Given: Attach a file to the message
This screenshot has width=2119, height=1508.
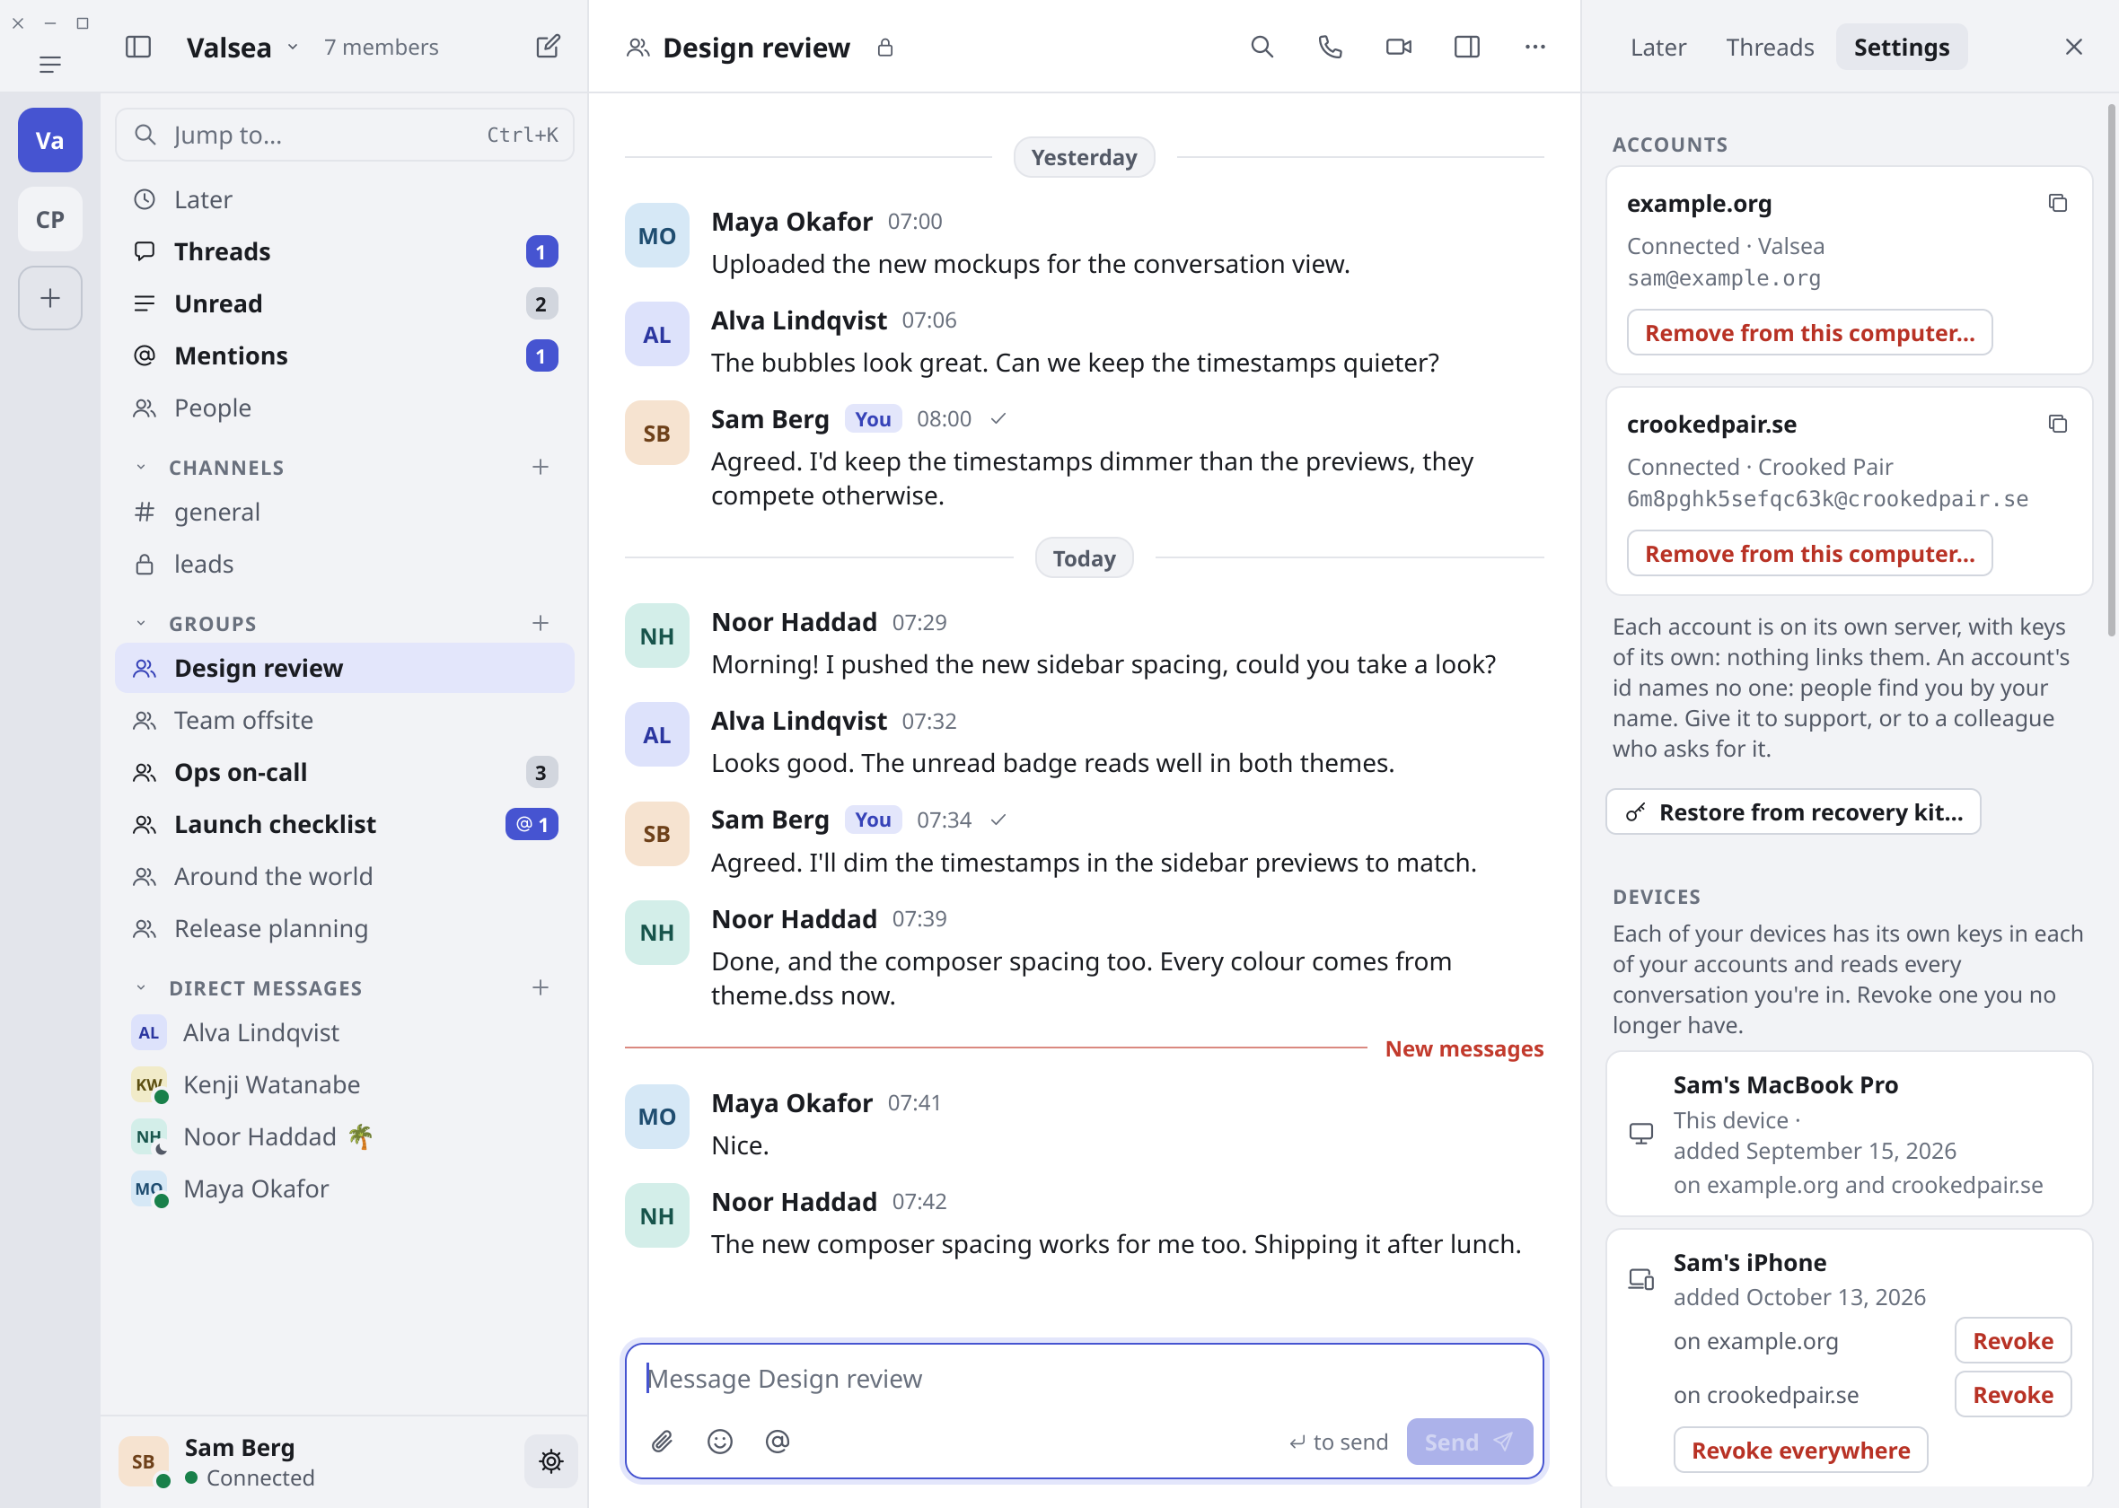Looking at the screenshot, I should pos(661,1442).
